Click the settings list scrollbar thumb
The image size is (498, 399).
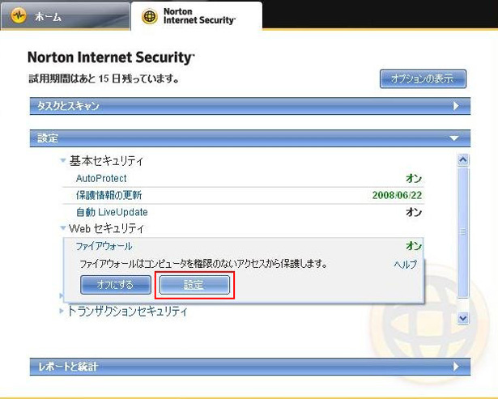[463, 232]
